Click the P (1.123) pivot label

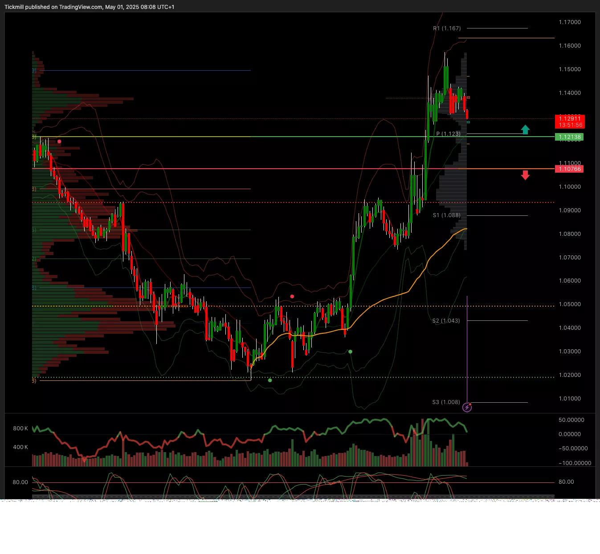[448, 134]
